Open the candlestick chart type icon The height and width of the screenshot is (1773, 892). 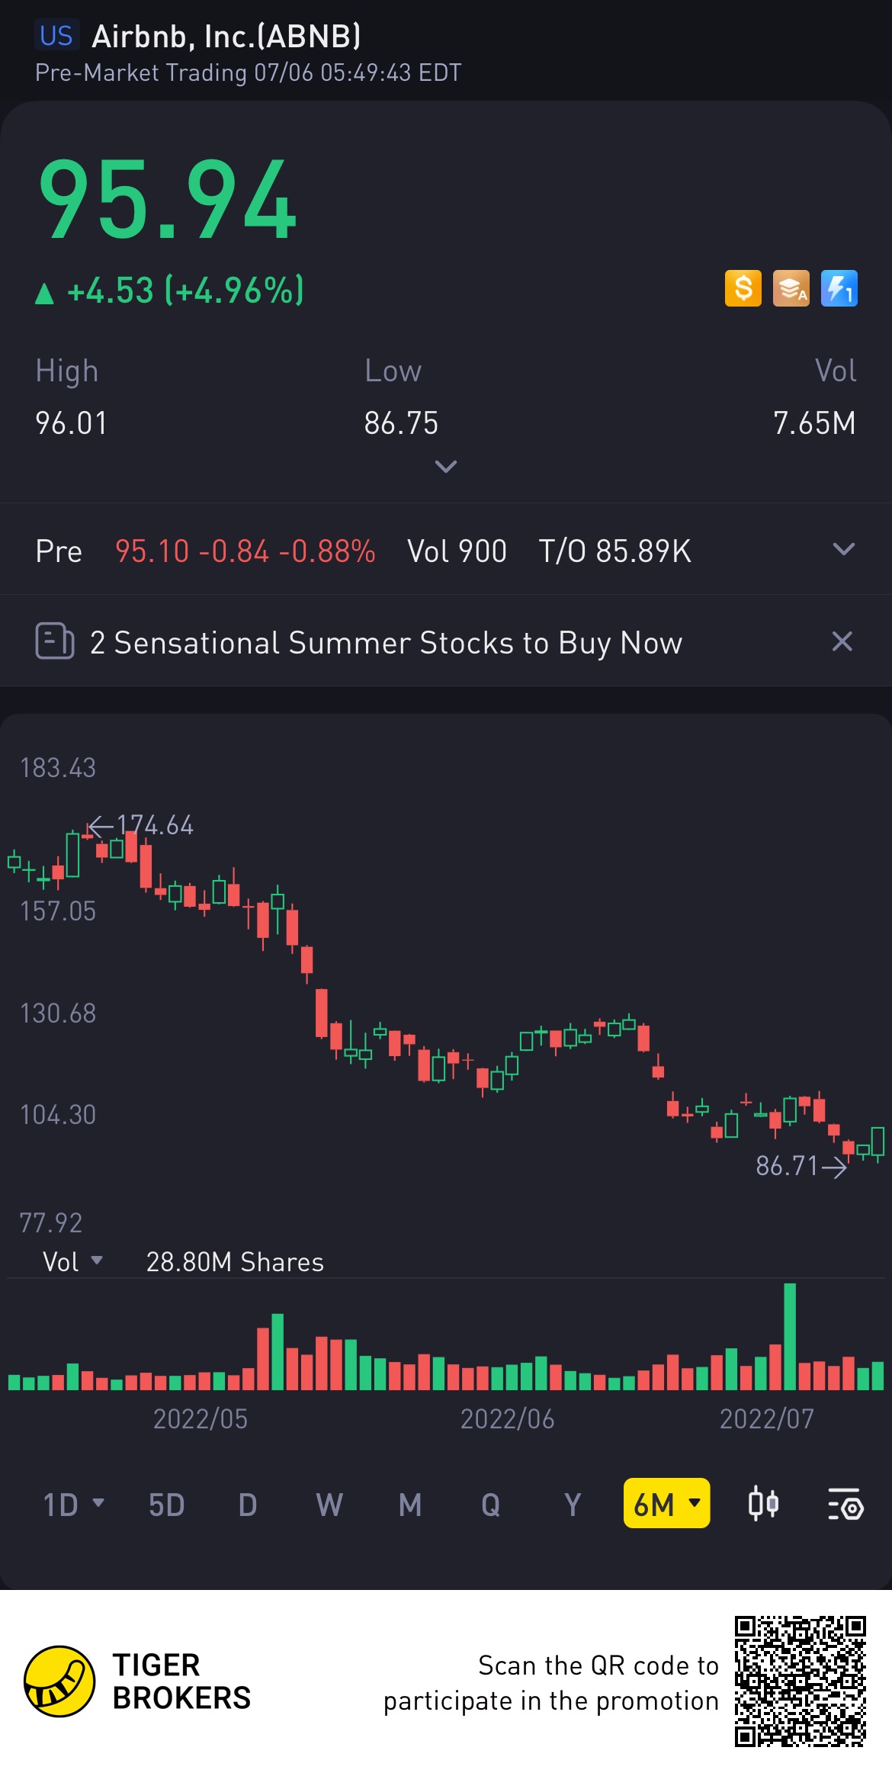763,1505
